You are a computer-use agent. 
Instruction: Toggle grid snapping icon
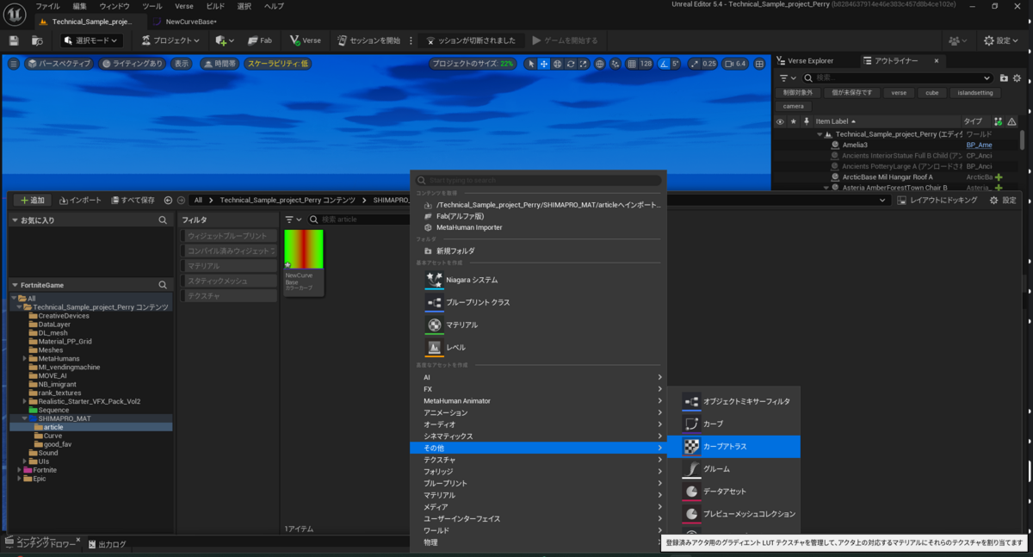click(632, 64)
